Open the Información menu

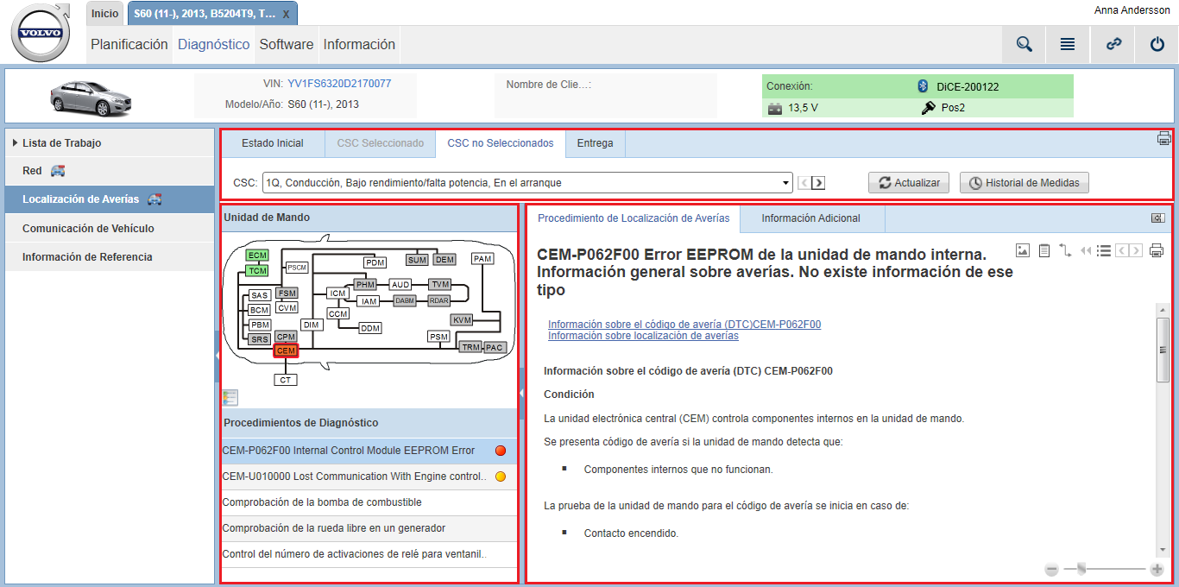pyautogui.click(x=359, y=44)
